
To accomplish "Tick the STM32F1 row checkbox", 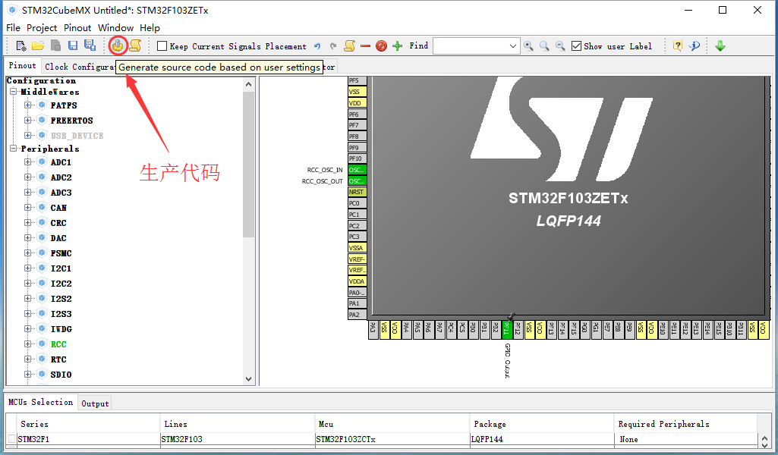I will [11, 438].
